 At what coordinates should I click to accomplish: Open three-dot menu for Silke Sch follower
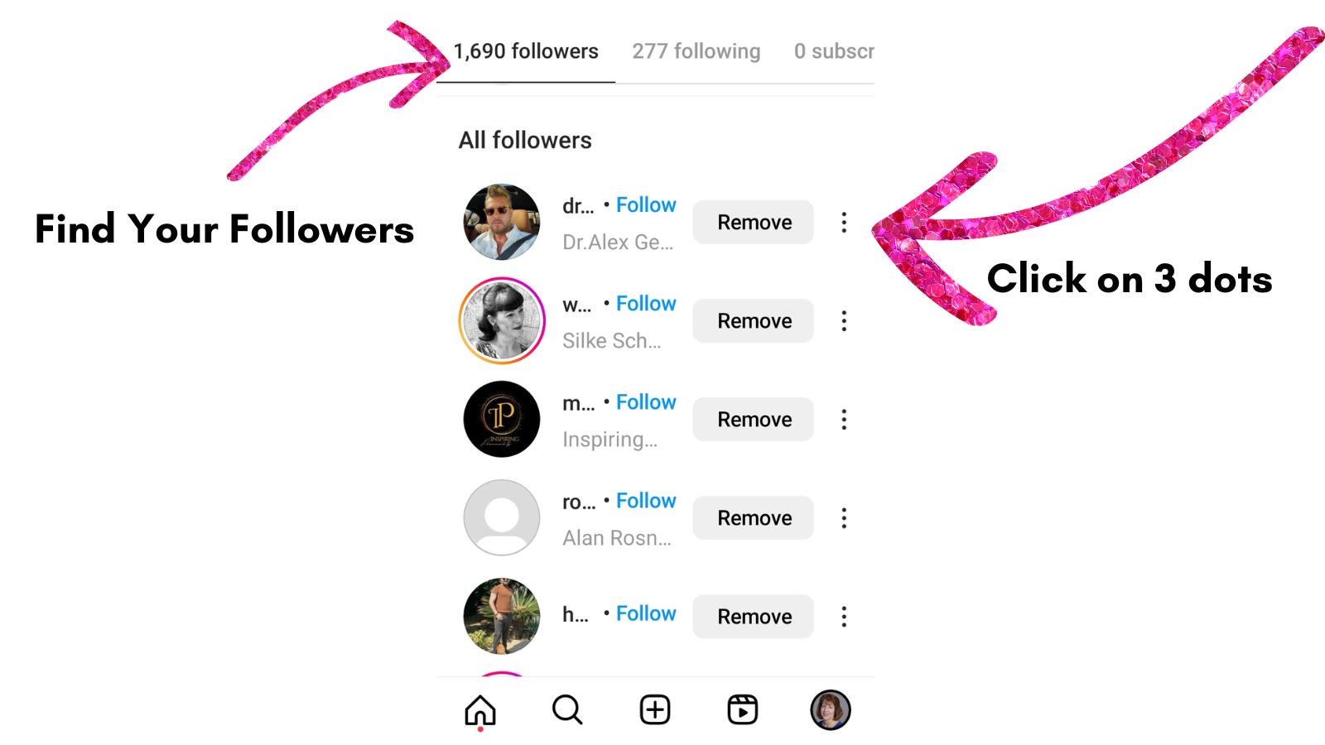point(844,321)
